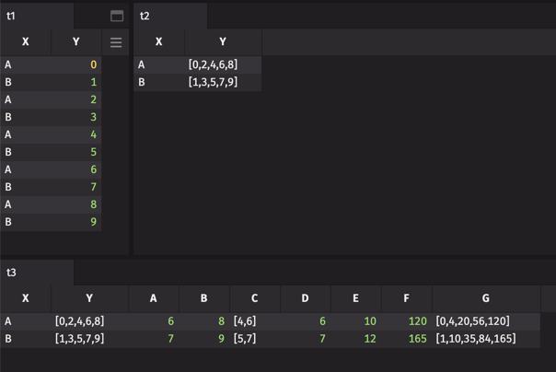The width and height of the screenshot is (556, 372).
Task: Sort by Y column header in t1
Action: click(x=75, y=42)
